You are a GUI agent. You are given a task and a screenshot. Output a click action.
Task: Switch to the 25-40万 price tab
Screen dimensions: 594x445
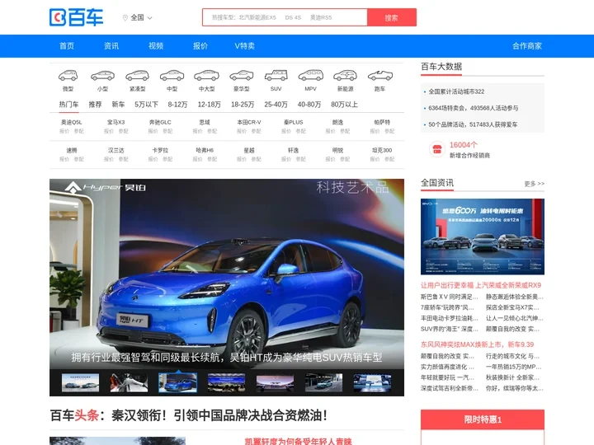click(276, 105)
